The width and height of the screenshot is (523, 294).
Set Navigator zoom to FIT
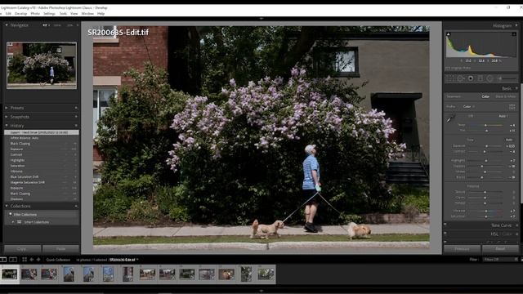tap(45, 25)
